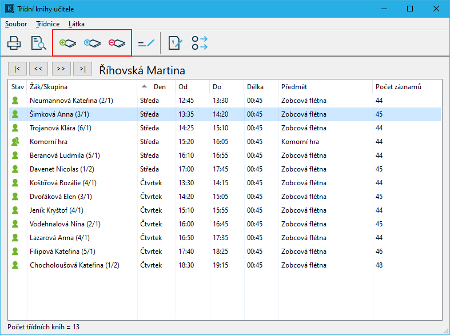Screen dimensions: 450x335
Task: Add a new class book (green plus)
Action: (67, 43)
